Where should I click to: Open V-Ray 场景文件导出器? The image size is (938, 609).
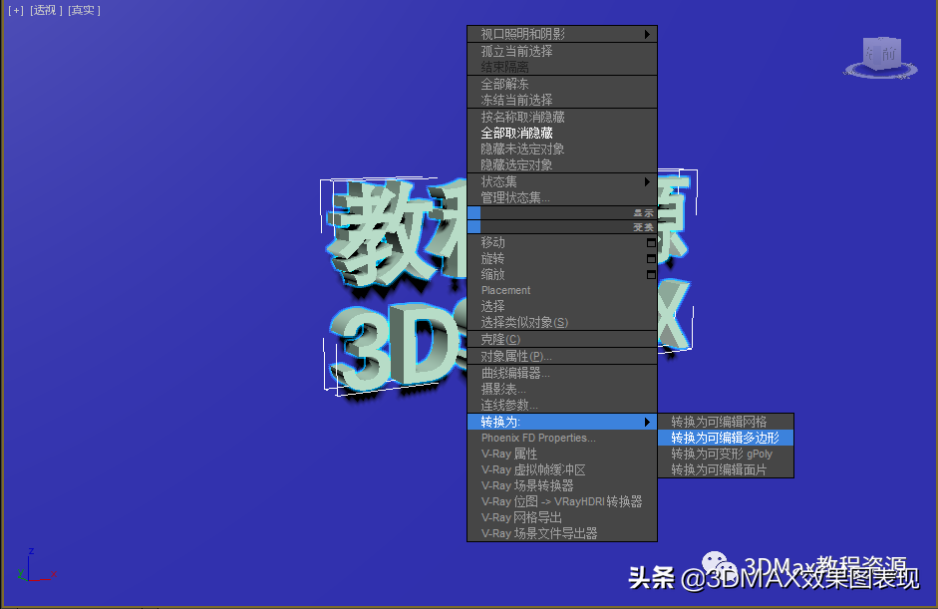tap(562, 533)
